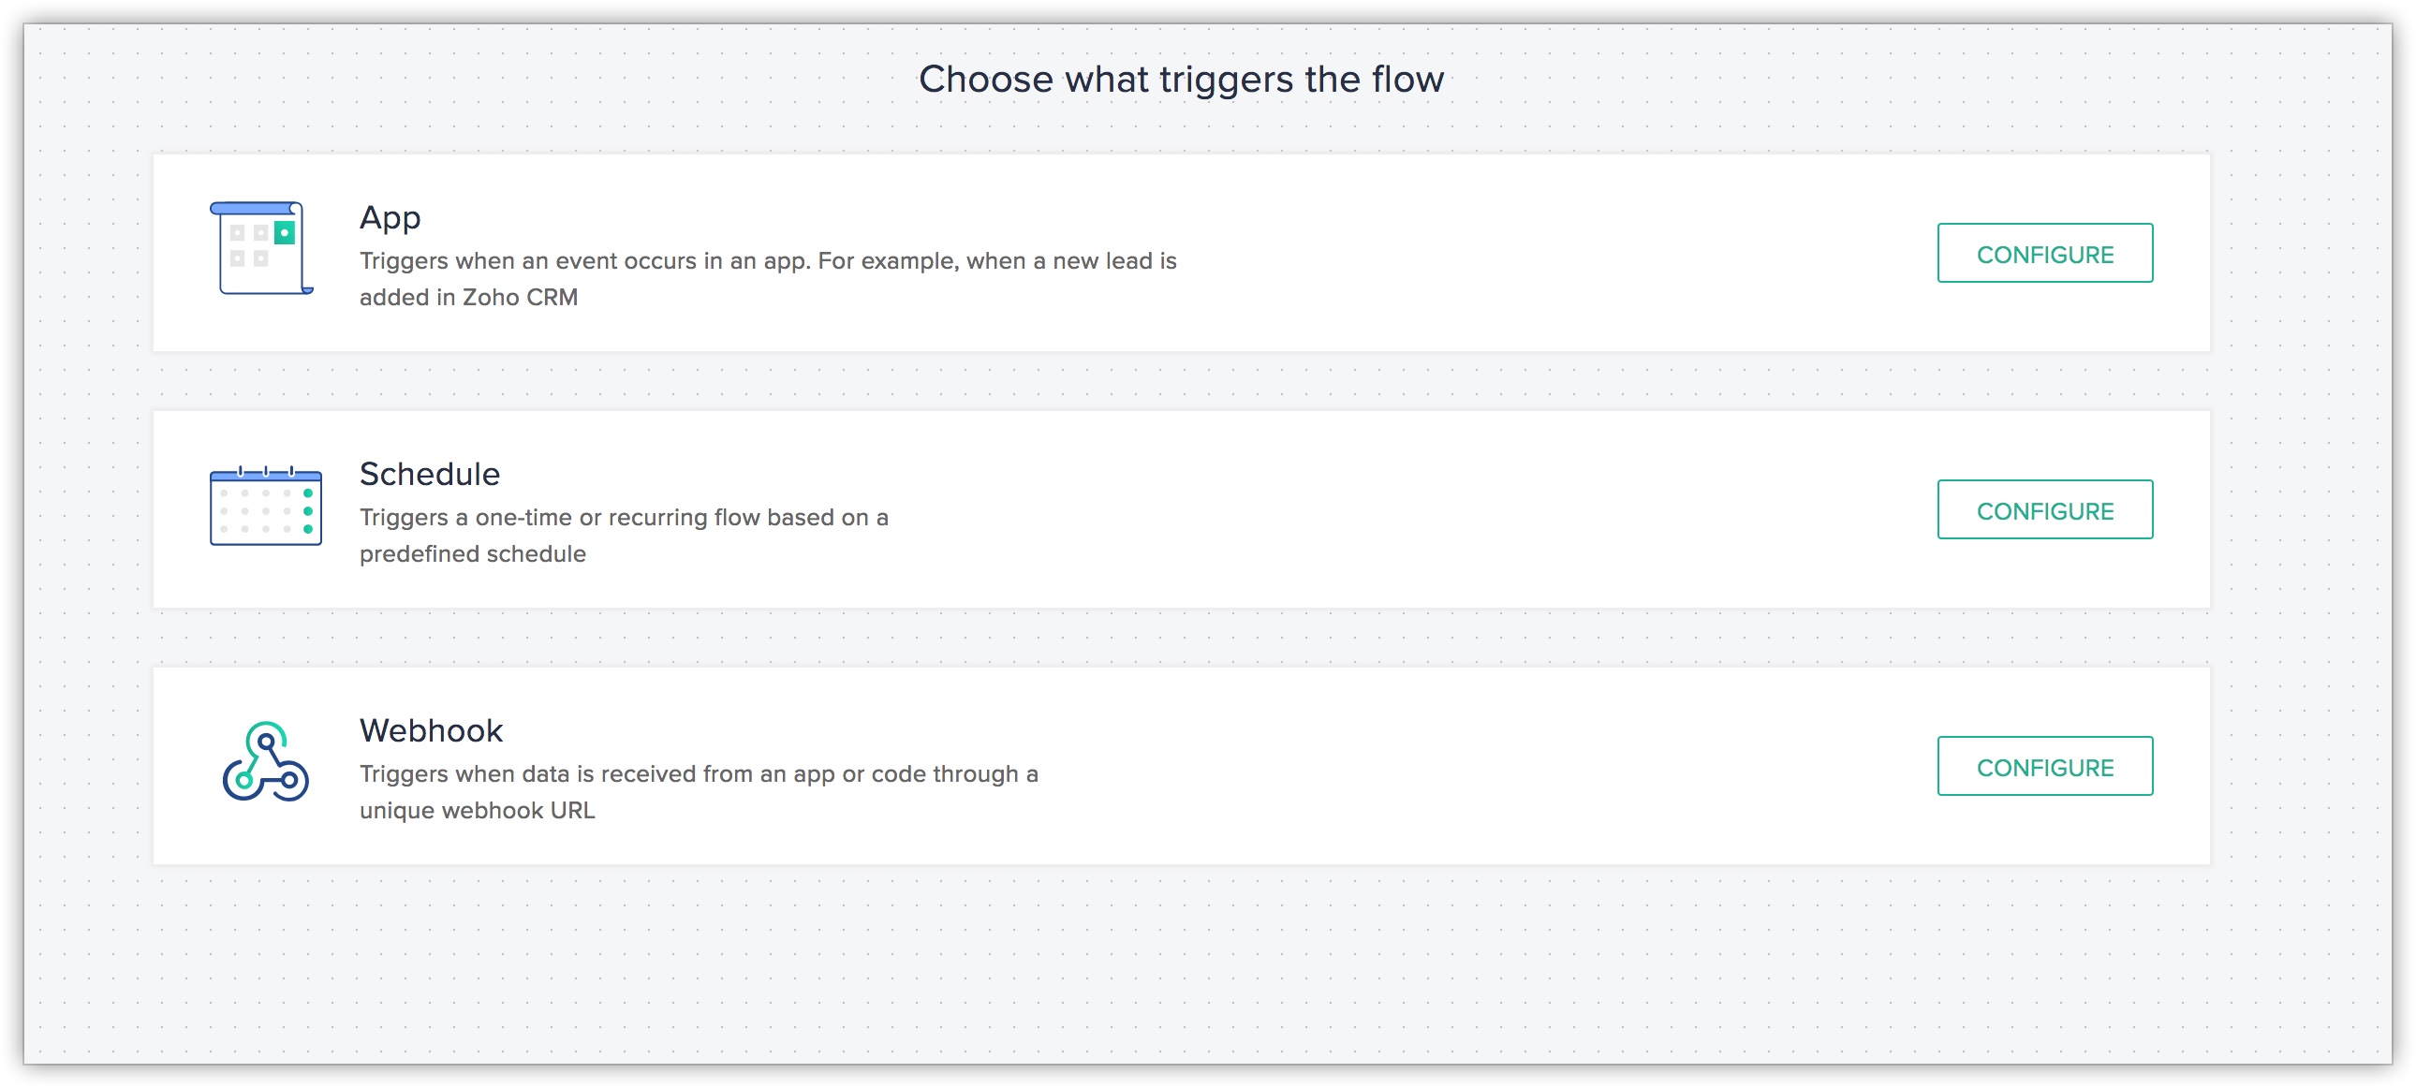Select the Webhook title text

(432, 730)
